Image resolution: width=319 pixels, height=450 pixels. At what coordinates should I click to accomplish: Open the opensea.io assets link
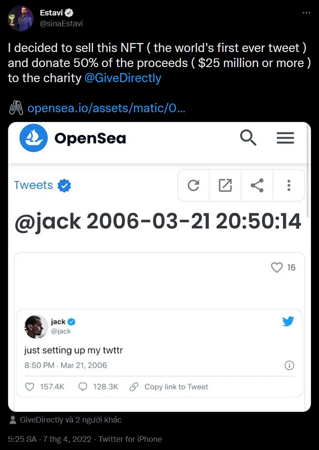(x=106, y=108)
